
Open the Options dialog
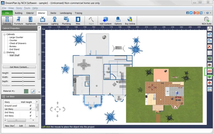tap(118, 21)
